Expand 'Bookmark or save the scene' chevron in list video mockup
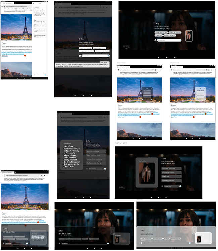Screen dimensions: 218x251 point(180,181)
